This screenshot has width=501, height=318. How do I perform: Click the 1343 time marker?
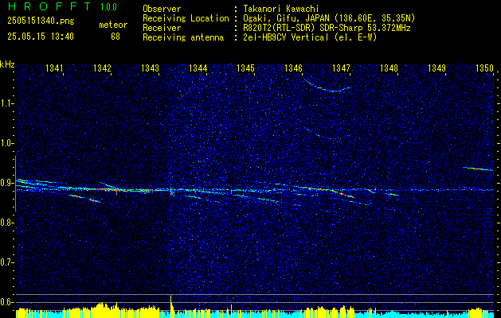point(151,68)
